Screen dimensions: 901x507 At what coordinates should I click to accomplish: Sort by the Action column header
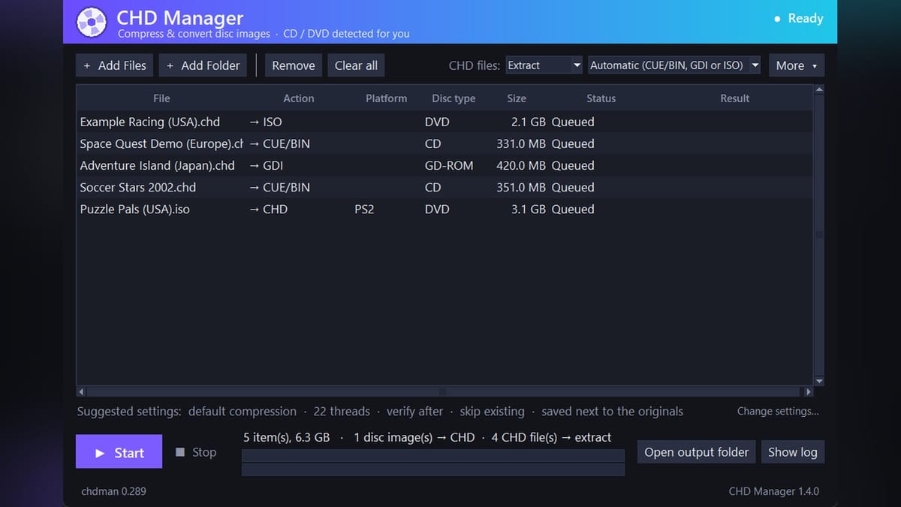[x=298, y=98]
